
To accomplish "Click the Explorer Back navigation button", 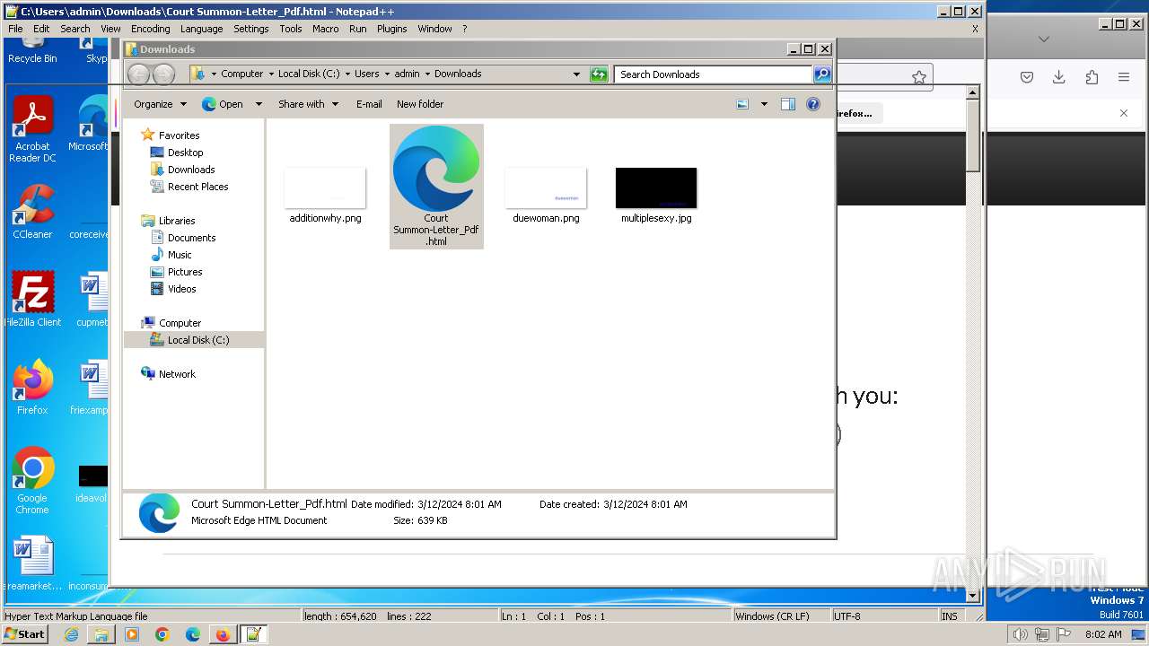I will click(x=138, y=74).
